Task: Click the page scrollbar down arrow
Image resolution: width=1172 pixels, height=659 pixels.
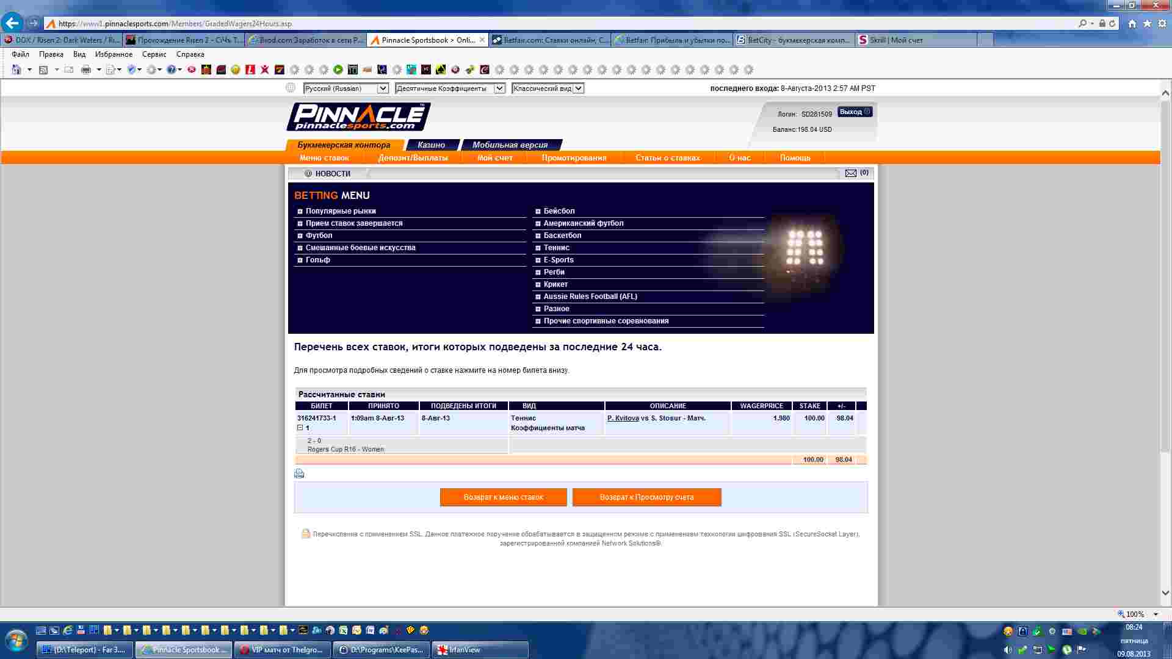Action: (1165, 592)
